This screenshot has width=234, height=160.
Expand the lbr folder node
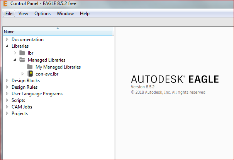(15, 53)
